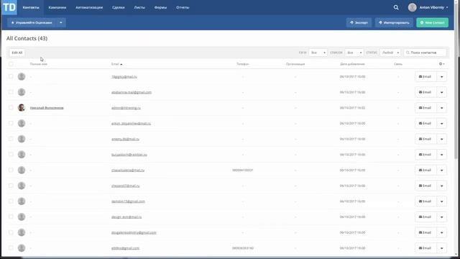
Task: Sort by the Полное имя column header
Action: 38,64
